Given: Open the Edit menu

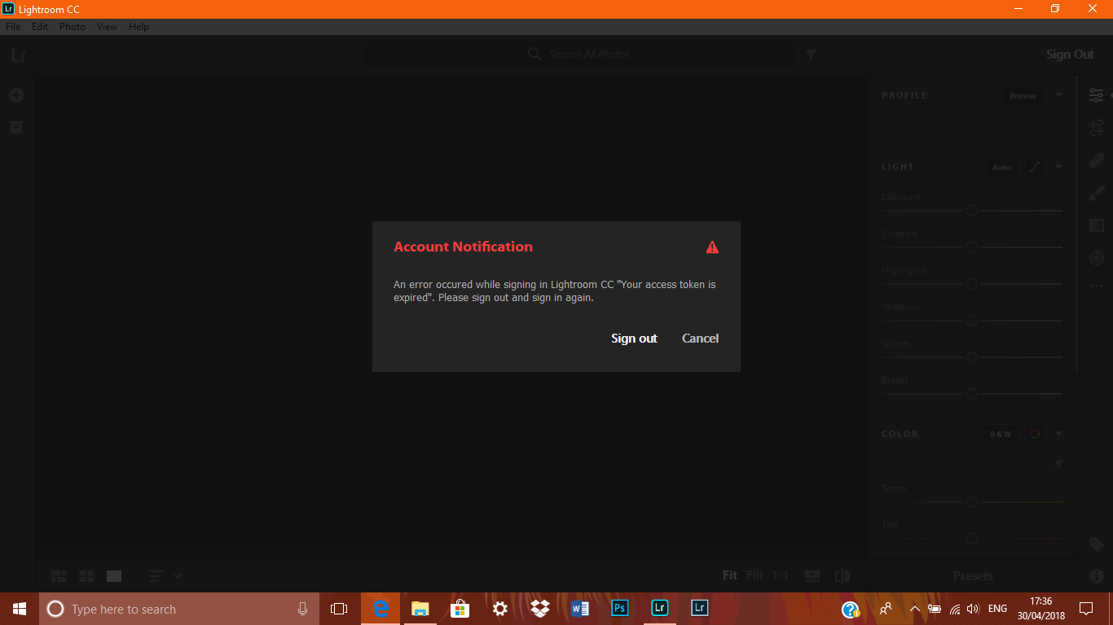Looking at the screenshot, I should click(40, 27).
